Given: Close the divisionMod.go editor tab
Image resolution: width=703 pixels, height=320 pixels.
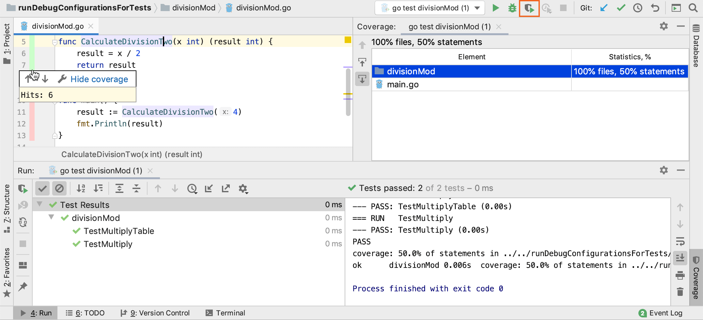Looking at the screenshot, I should (x=91, y=26).
